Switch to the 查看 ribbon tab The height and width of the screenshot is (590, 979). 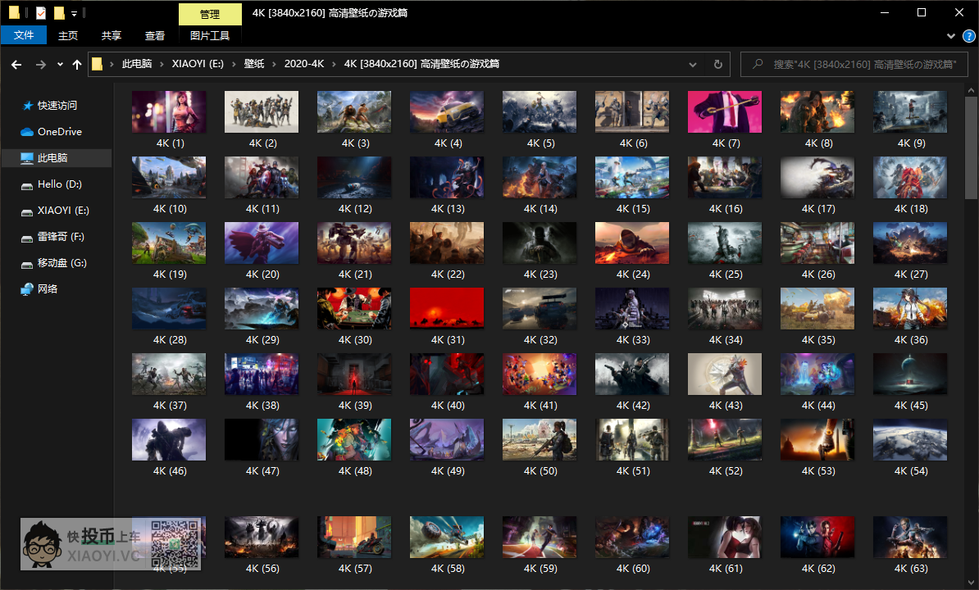coord(155,35)
